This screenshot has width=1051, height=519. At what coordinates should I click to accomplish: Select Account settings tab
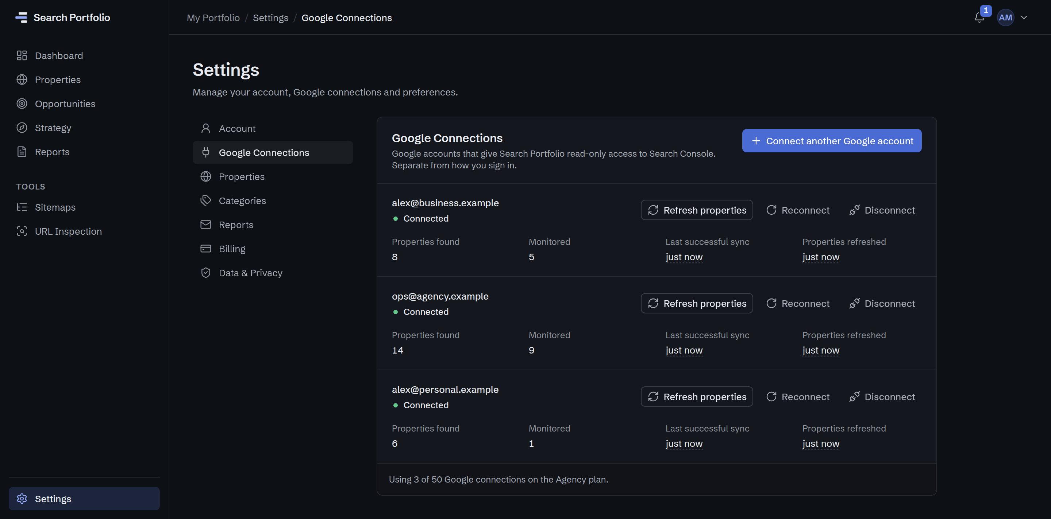[273, 128]
